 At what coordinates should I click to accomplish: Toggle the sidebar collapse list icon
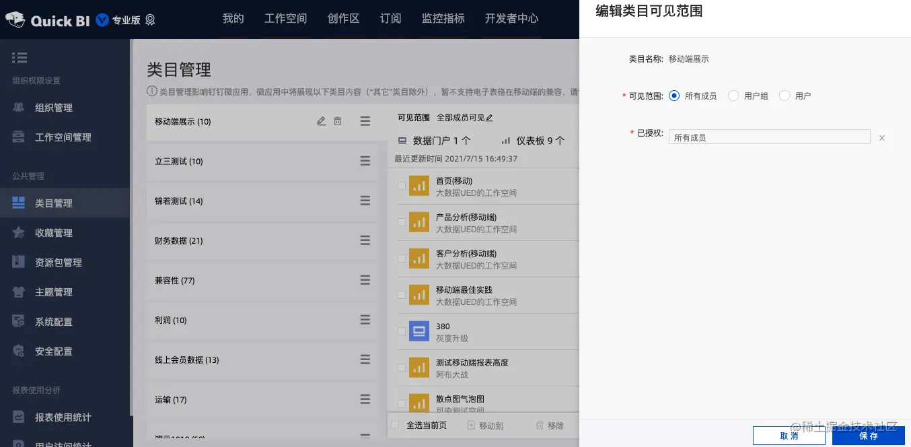pos(20,58)
